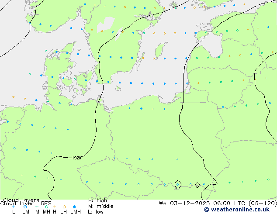277x214 pixels.
Task: Click the 1020 isobar label
Action: pos(76,158)
